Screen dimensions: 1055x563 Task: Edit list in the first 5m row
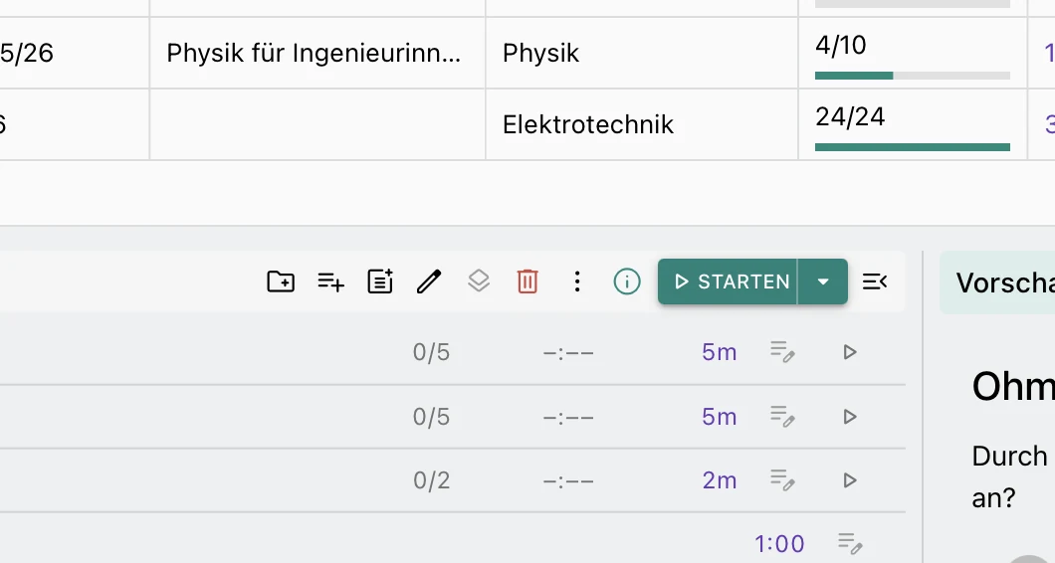click(x=782, y=352)
